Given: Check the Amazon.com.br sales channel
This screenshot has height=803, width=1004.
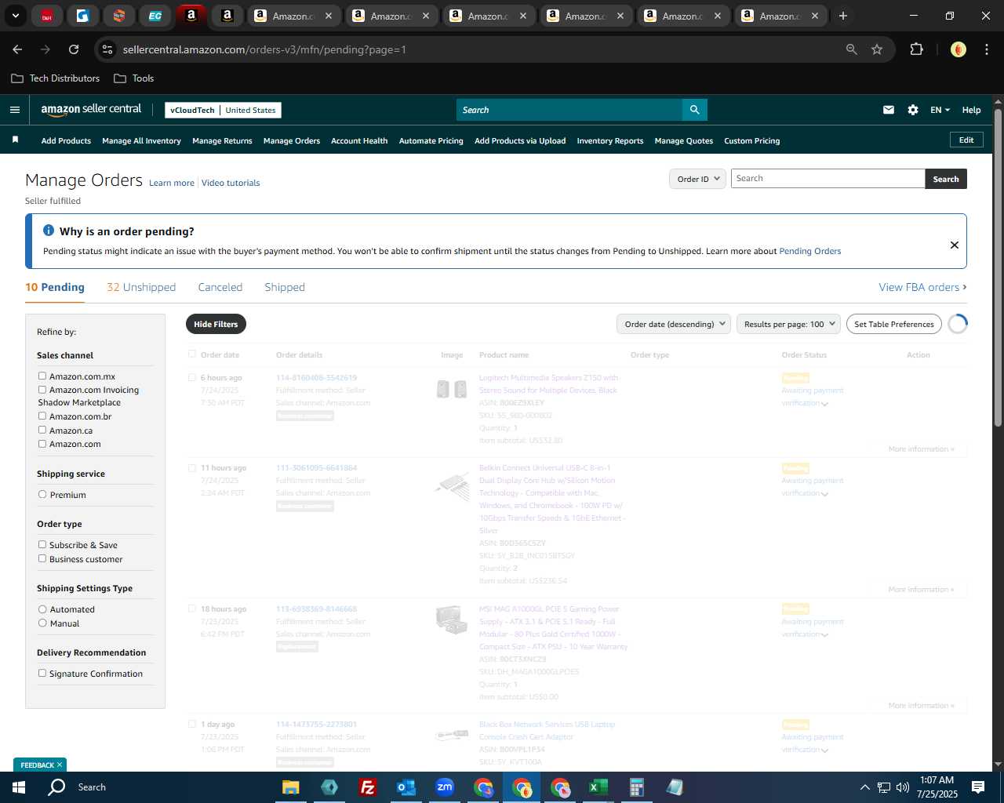Looking at the screenshot, I should (42, 416).
